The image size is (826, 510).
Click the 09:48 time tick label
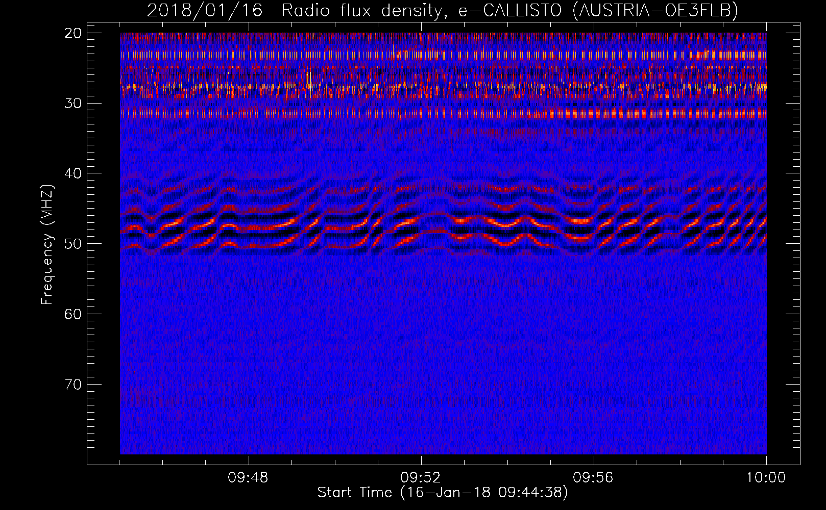coord(248,478)
